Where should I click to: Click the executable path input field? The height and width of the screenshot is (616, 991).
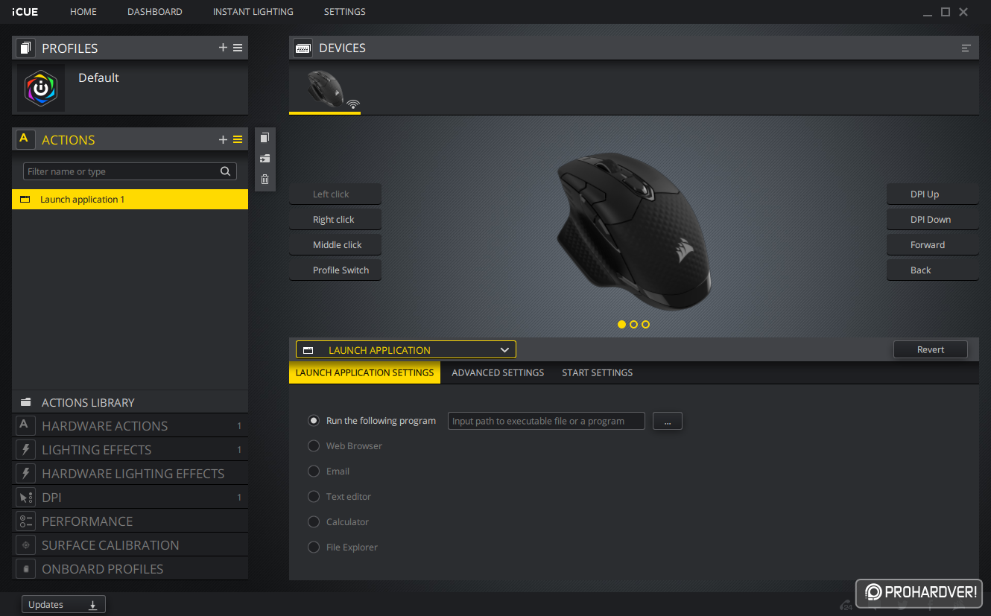pos(546,421)
